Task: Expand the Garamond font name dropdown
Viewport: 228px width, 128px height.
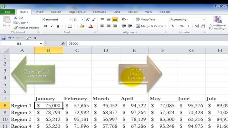Action: 71,20
